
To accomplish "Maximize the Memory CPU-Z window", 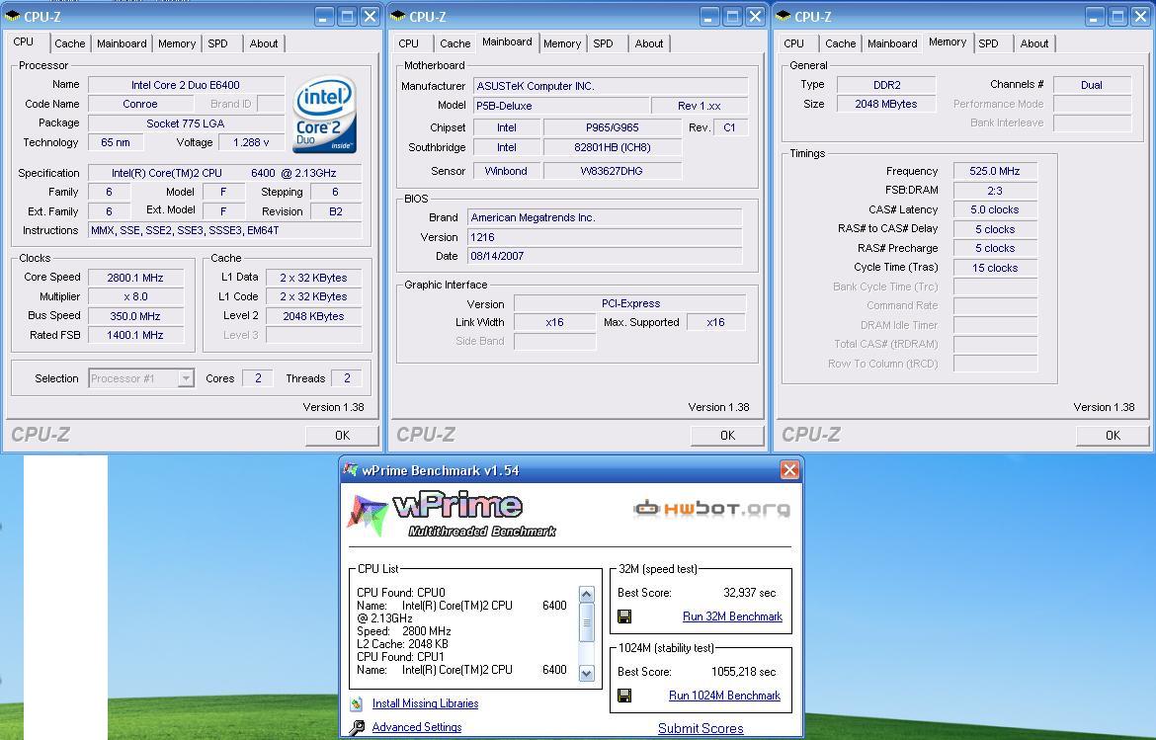I will pos(1117,16).
